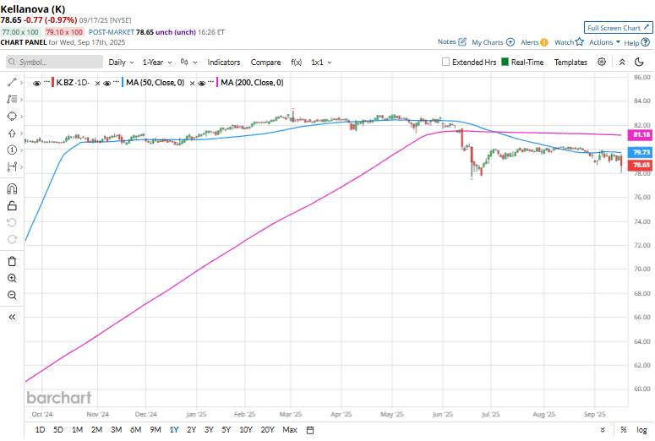
Task: Open the Compare menu
Action: point(265,63)
